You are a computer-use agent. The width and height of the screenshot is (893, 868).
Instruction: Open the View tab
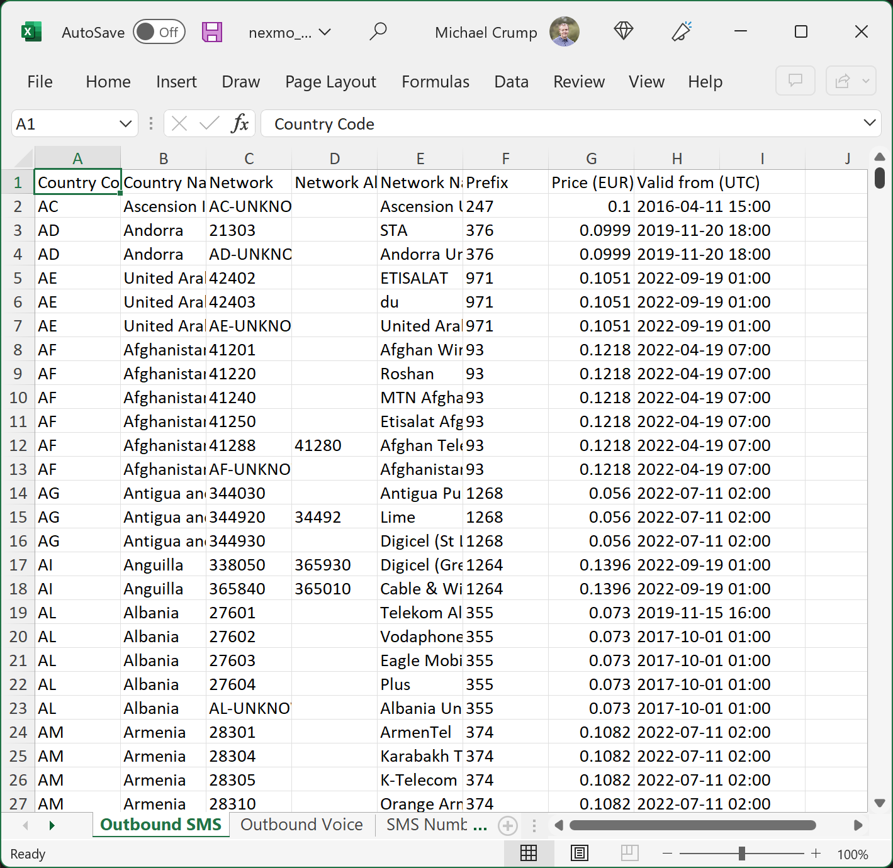646,82
